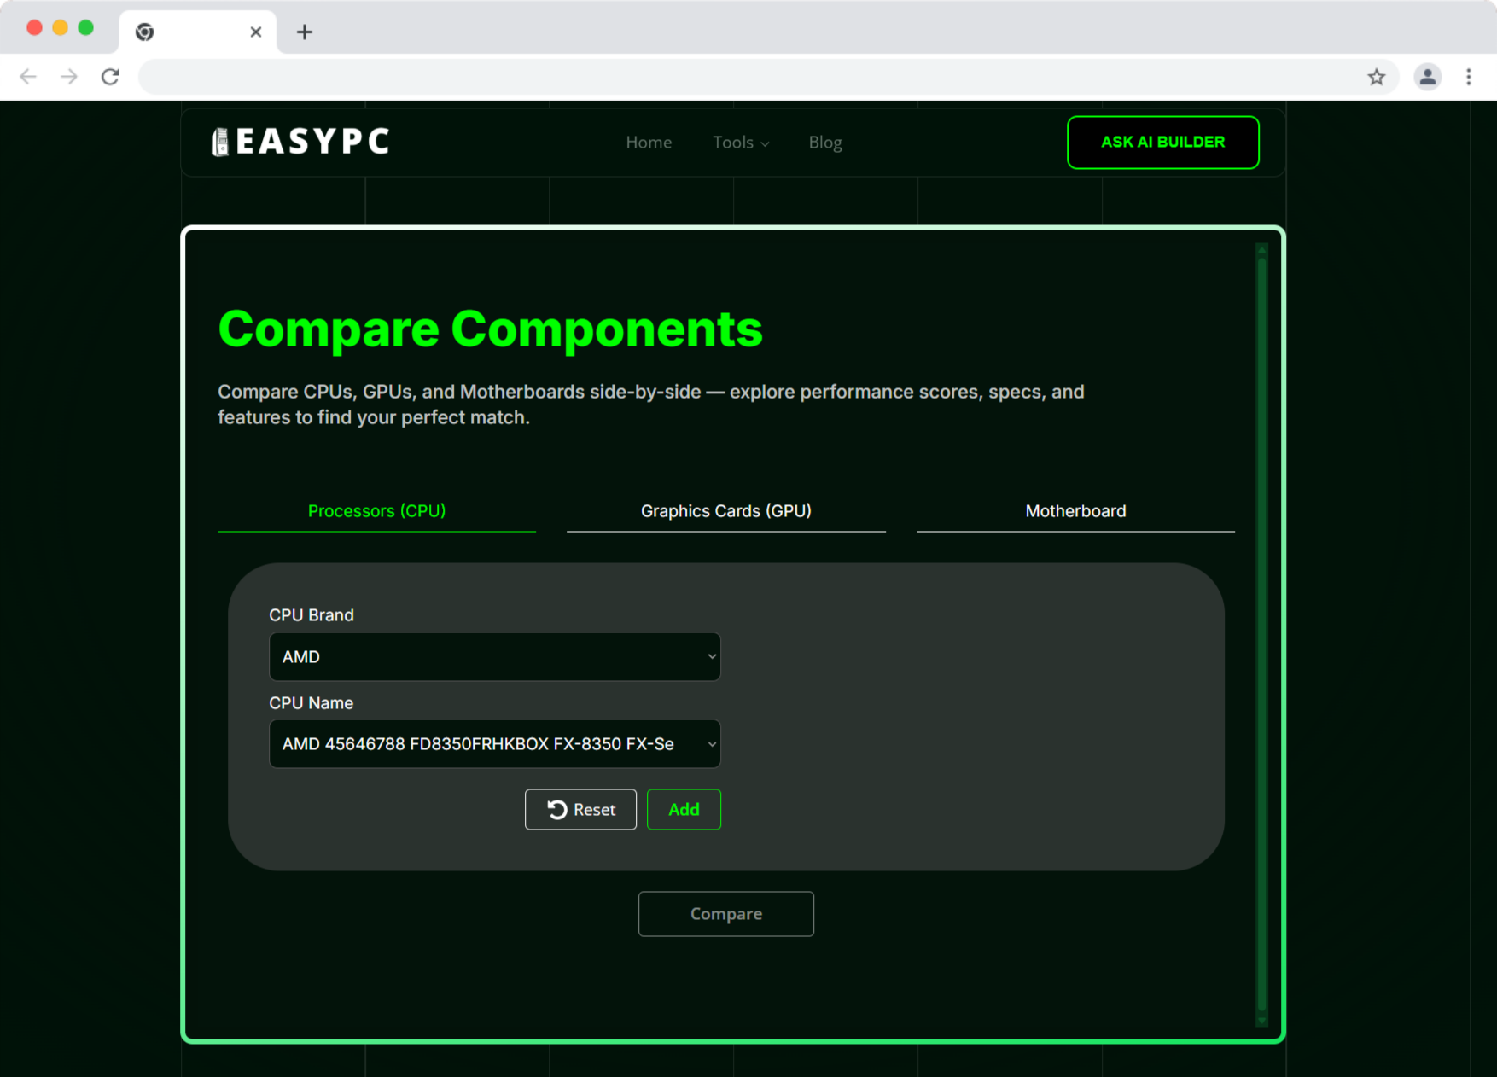Click the Compare button
Viewport: 1497px width, 1077px height.
pos(725,914)
